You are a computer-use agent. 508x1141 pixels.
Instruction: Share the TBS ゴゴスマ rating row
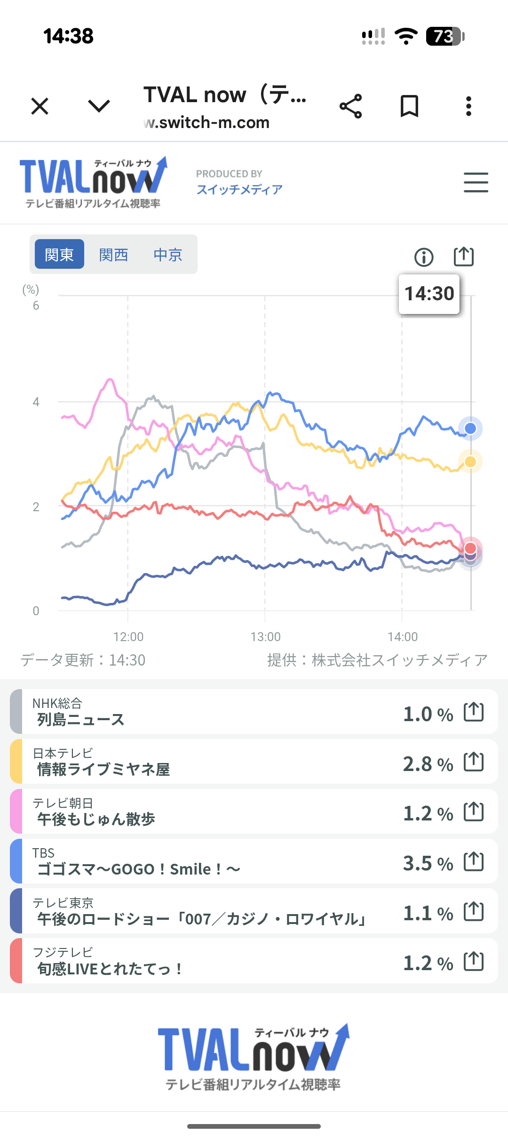click(x=474, y=861)
